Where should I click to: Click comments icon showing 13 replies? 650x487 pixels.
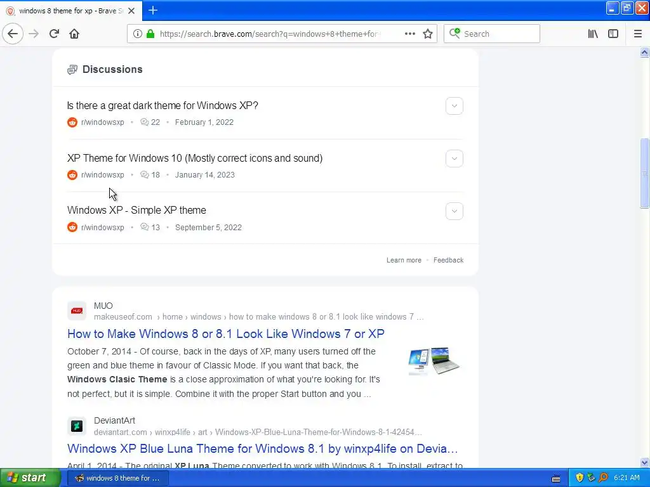click(144, 228)
